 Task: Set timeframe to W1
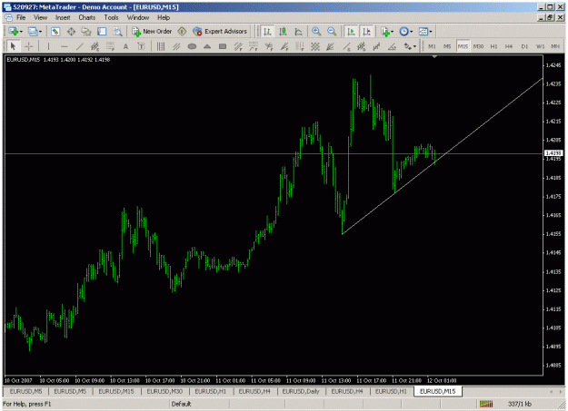(x=540, y=46)
